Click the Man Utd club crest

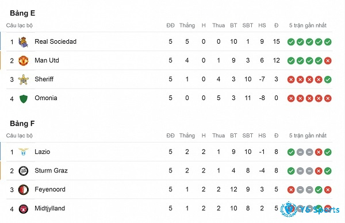tap(24, 61)
